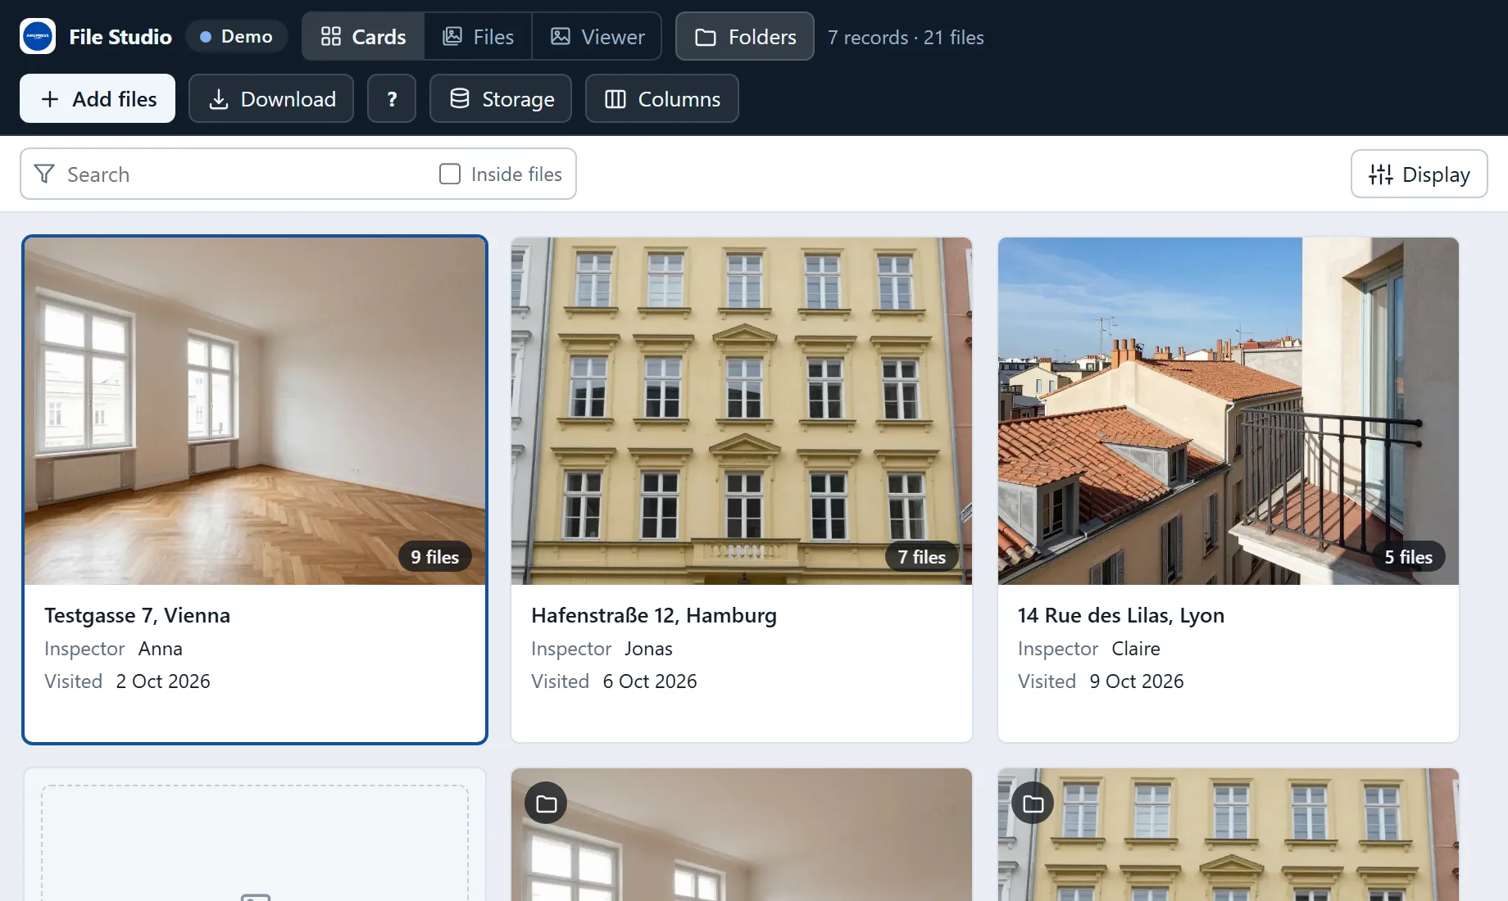
Task: Click inspector name Claire
Action: pos(1136,649)
